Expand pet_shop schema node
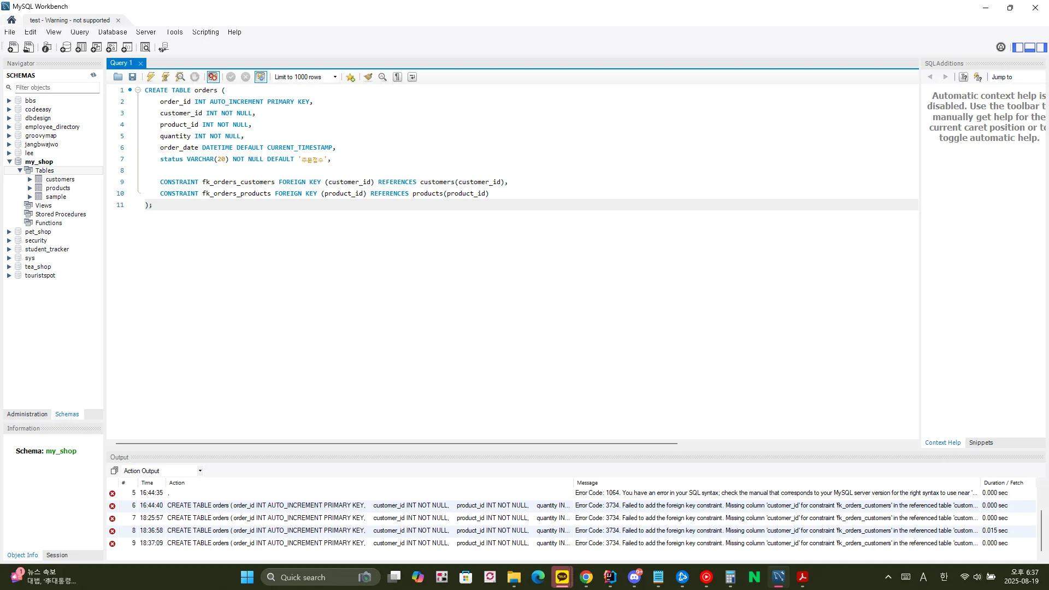The image size is (1049, 590). coord(9,232)
